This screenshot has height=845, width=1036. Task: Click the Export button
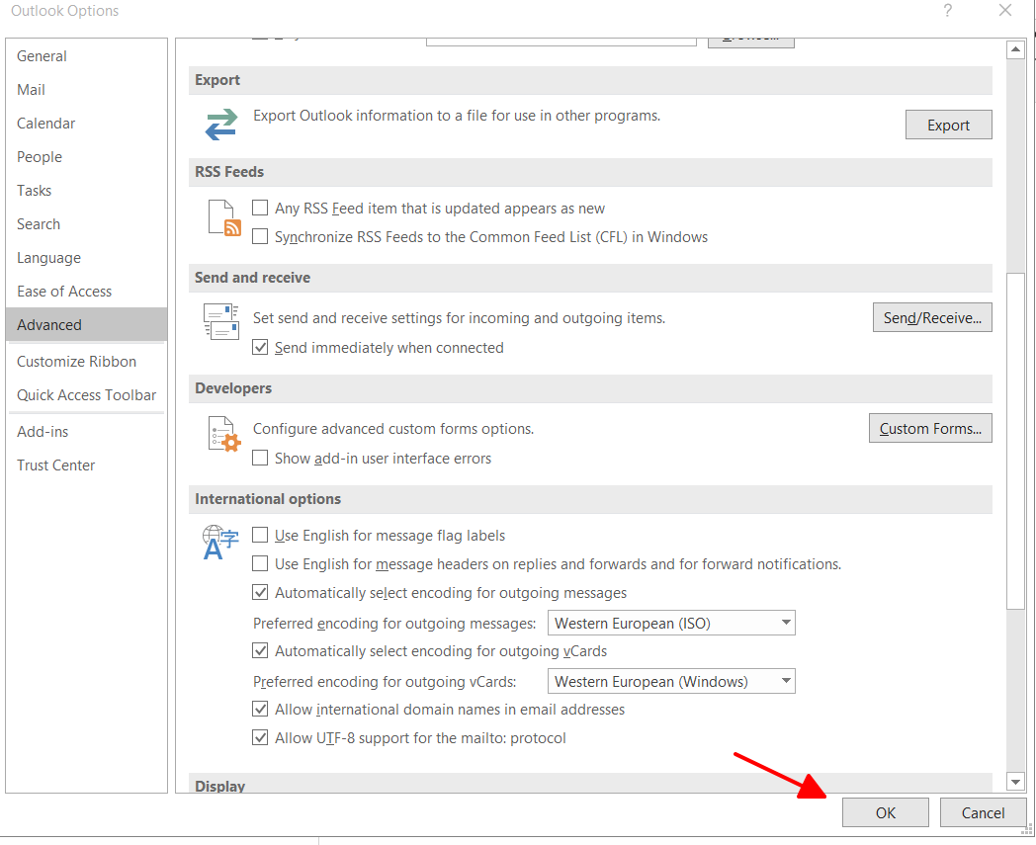click(948, 125)
